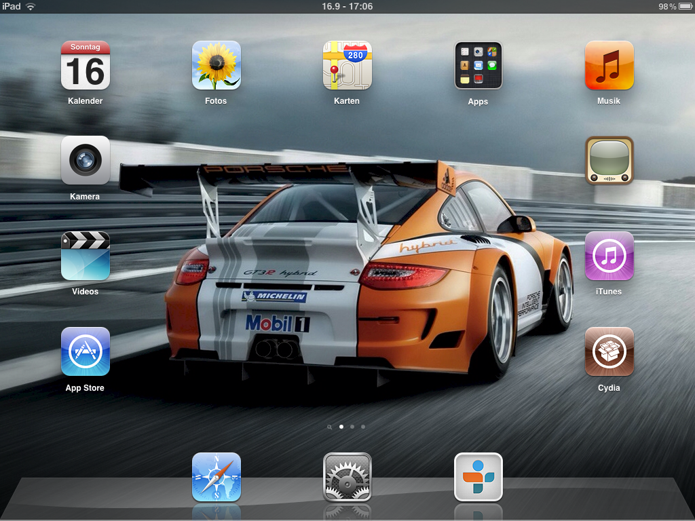Viewport: 695px width, 521px height.
Task: Switch to the last home page dot
Action: [x=363, y=427]
